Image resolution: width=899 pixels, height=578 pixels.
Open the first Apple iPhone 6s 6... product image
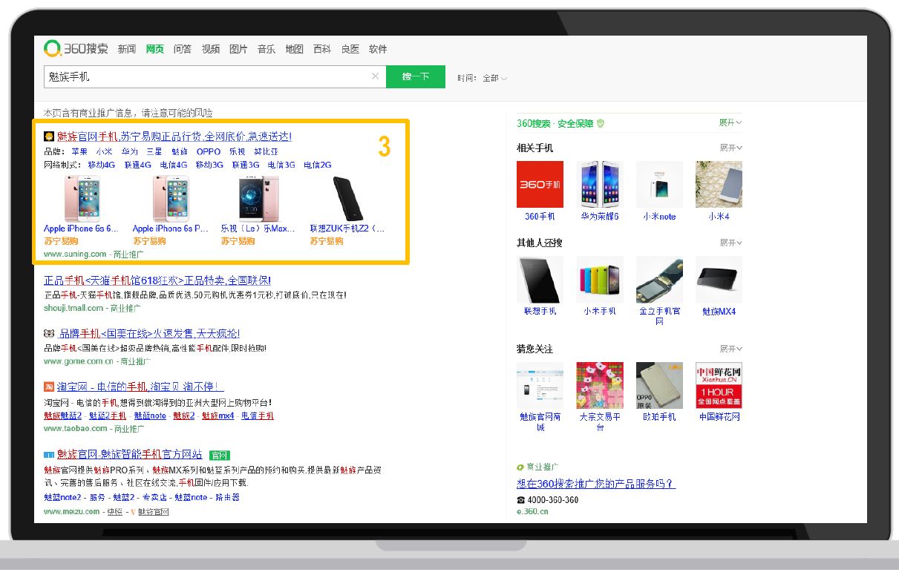click(82, 199)
